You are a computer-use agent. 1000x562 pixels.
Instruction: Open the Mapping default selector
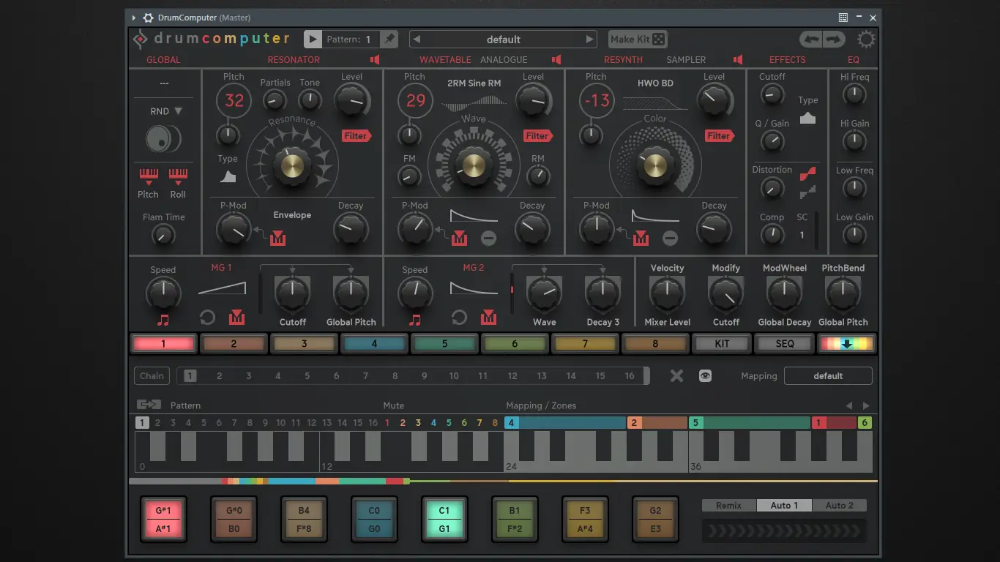click(828, 375)
